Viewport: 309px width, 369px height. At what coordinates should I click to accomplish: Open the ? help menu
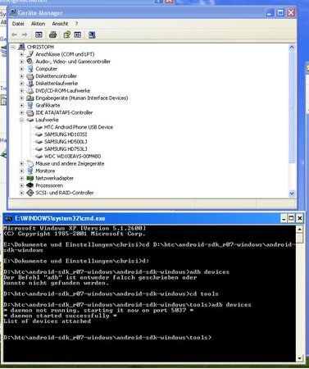tap(76, 24)
